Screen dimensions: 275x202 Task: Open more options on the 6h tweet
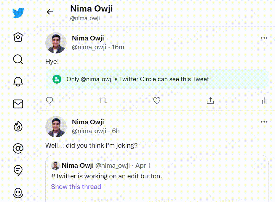pos(264,122)
